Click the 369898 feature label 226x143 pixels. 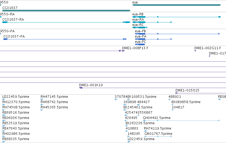(x=130, y=102)
